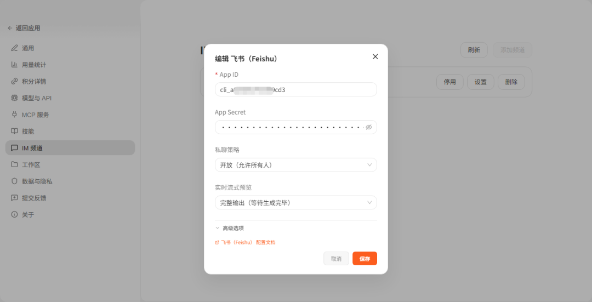Click the 取消 button
The height and width of the screenshot is (302, 592).
click(x=336, y=259)
